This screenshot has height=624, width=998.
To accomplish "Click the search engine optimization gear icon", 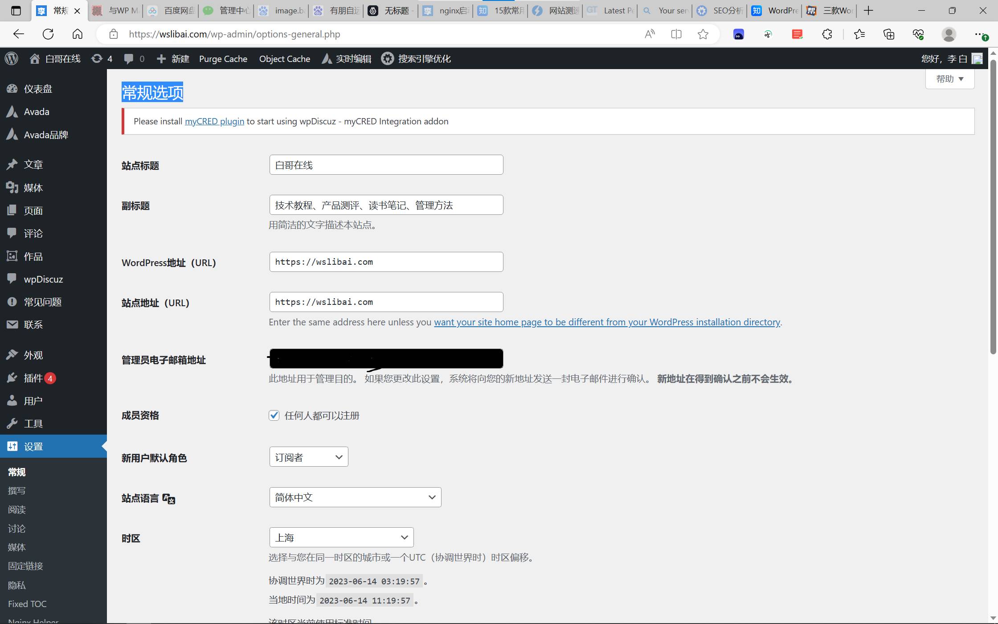I will pyautogui.click(x=387, y=58).
